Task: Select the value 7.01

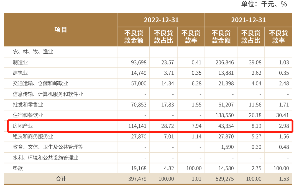Action: click(x=169, y=136)
